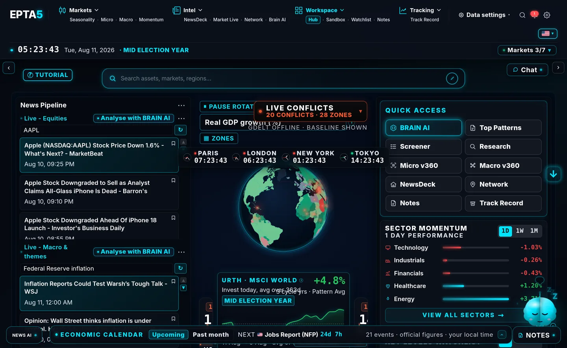Expand the Workspace menu
Viewport: 567px width, 348px height.
click(320, 10)
